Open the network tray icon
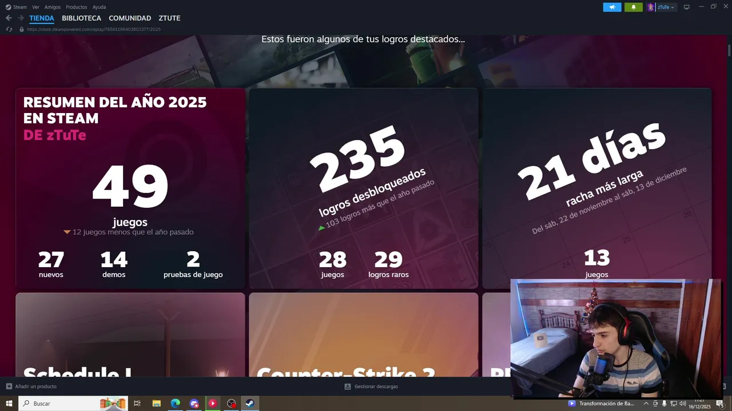Screen dimensions: 732x411 point(673,404)
